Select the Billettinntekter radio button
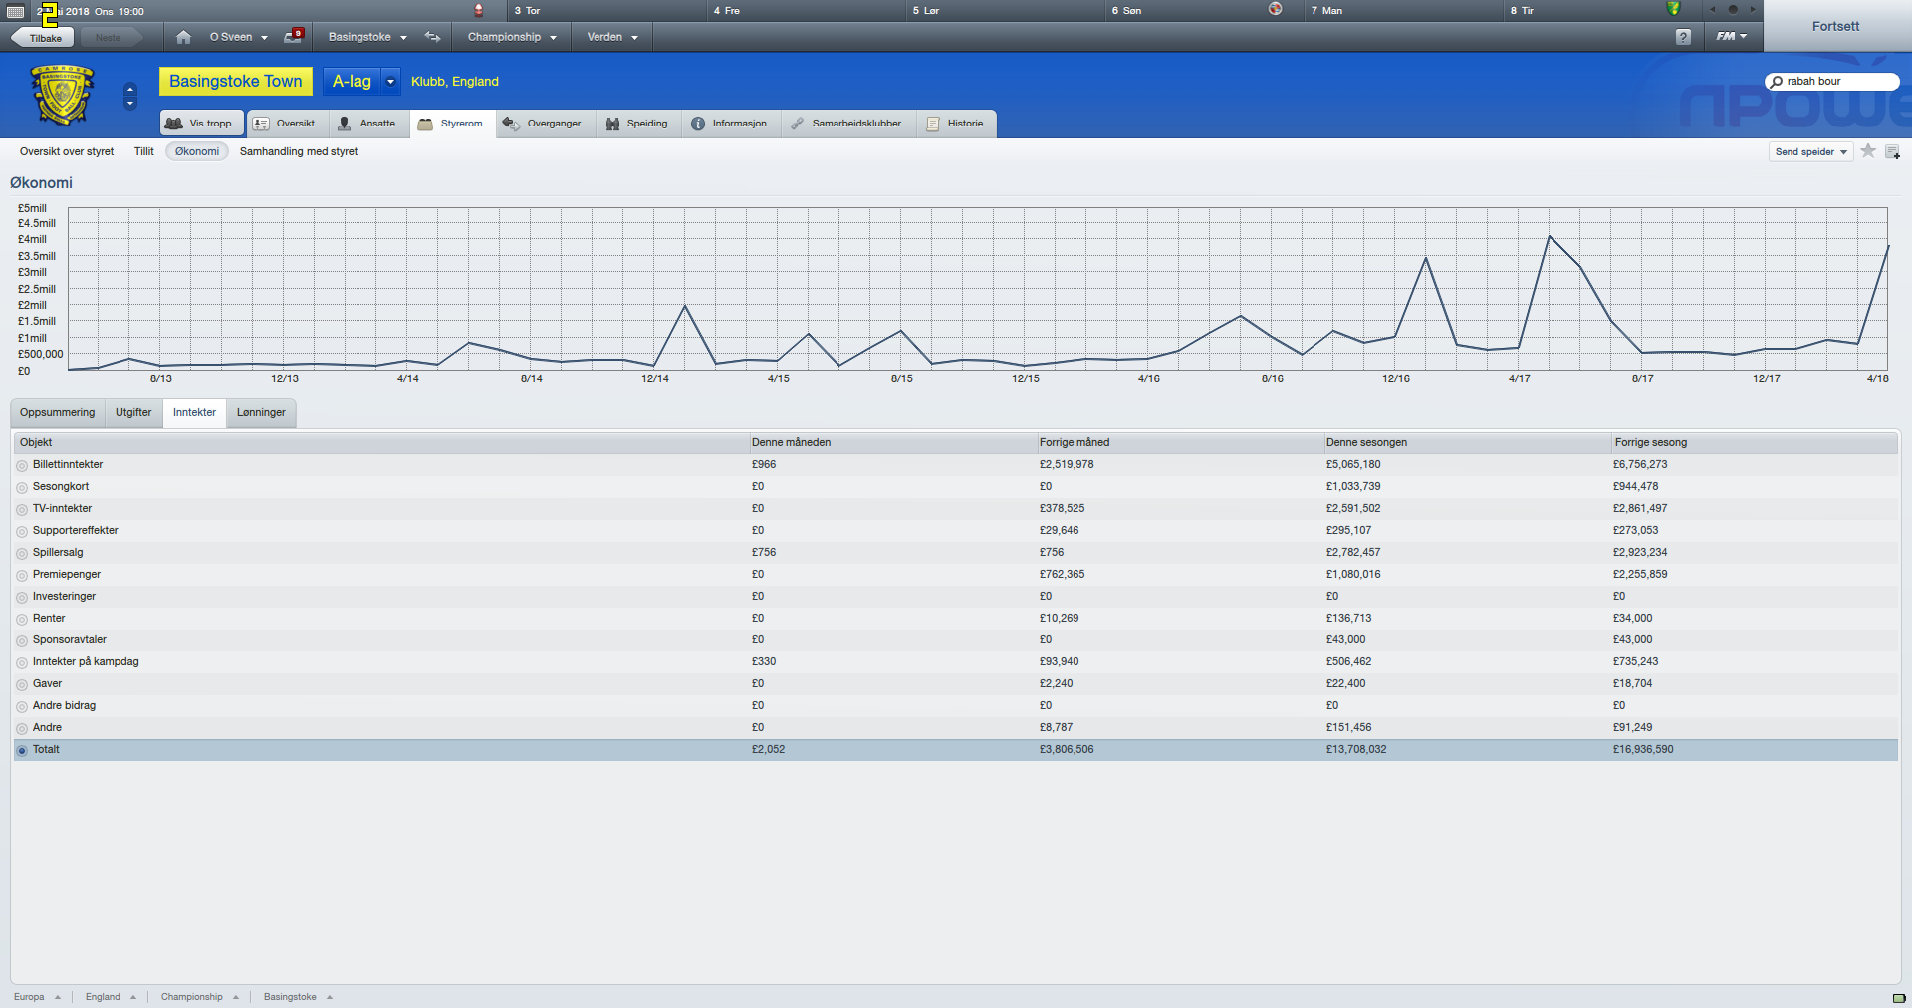Screen dimensions: 1912x1008 coord(22,465)
